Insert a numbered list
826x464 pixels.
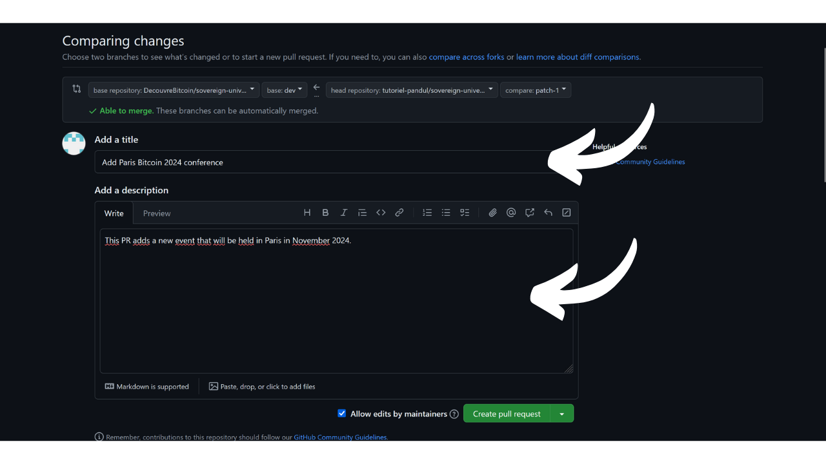(x=427, y=213)
